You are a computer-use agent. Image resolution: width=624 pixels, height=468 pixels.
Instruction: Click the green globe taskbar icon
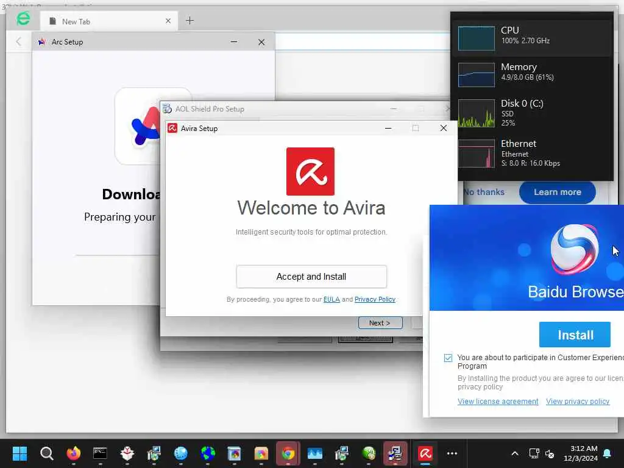point(369,453)
